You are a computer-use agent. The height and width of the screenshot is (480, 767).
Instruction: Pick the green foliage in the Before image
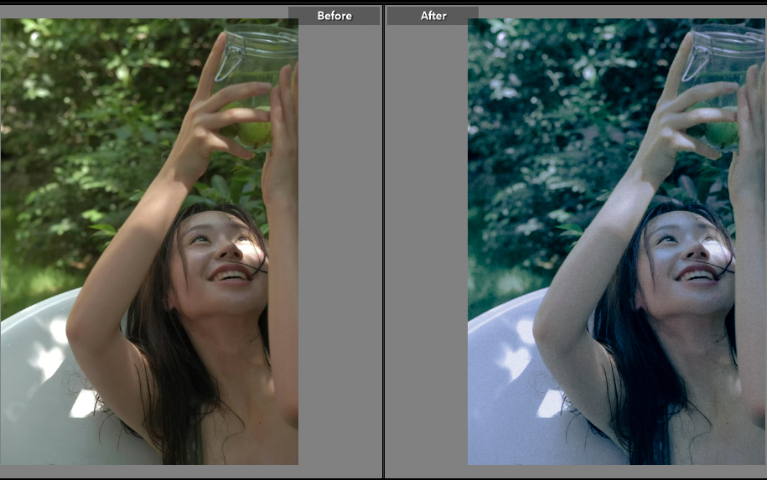[x=84, y=126]
